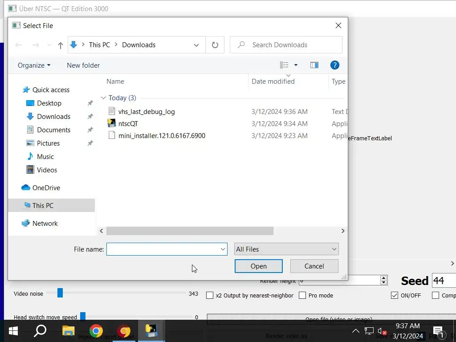Open the help question mark button

[x=335, y=65]
